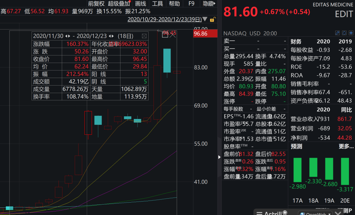The width and height of the screenshot is (355, 215).
Task: Click the 开盘价 32.00 value
Action: tap(140, 51)
